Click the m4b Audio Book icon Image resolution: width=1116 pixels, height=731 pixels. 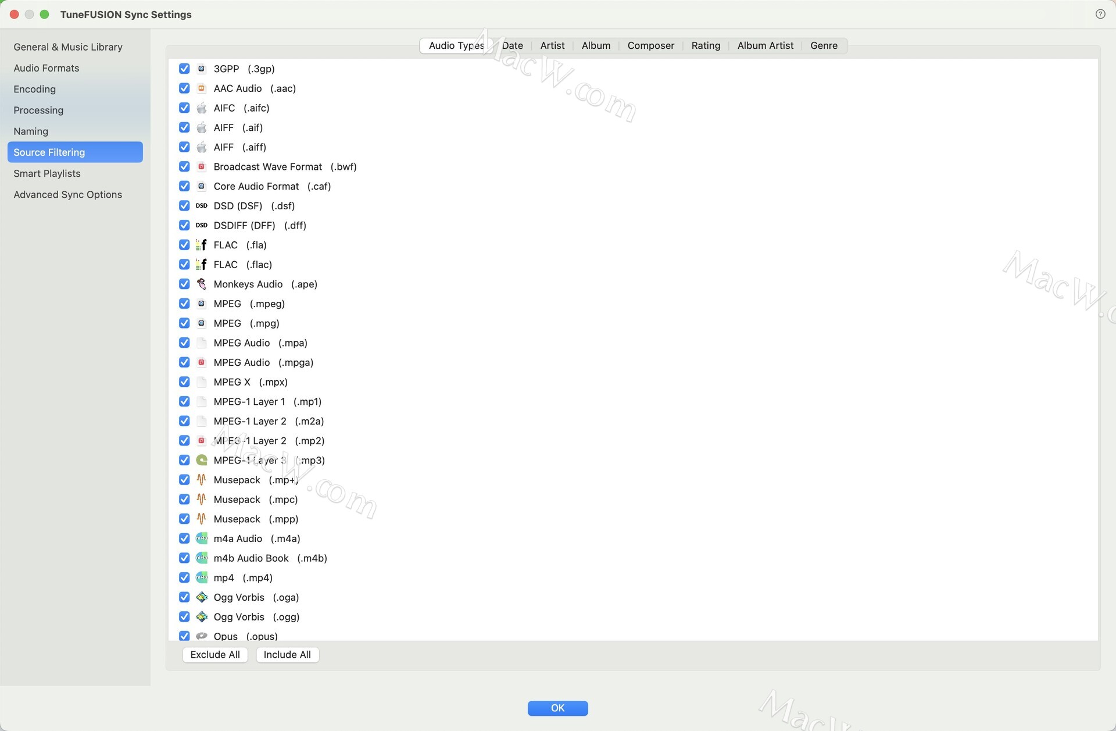pyautogui.click(x=202, y=558)
